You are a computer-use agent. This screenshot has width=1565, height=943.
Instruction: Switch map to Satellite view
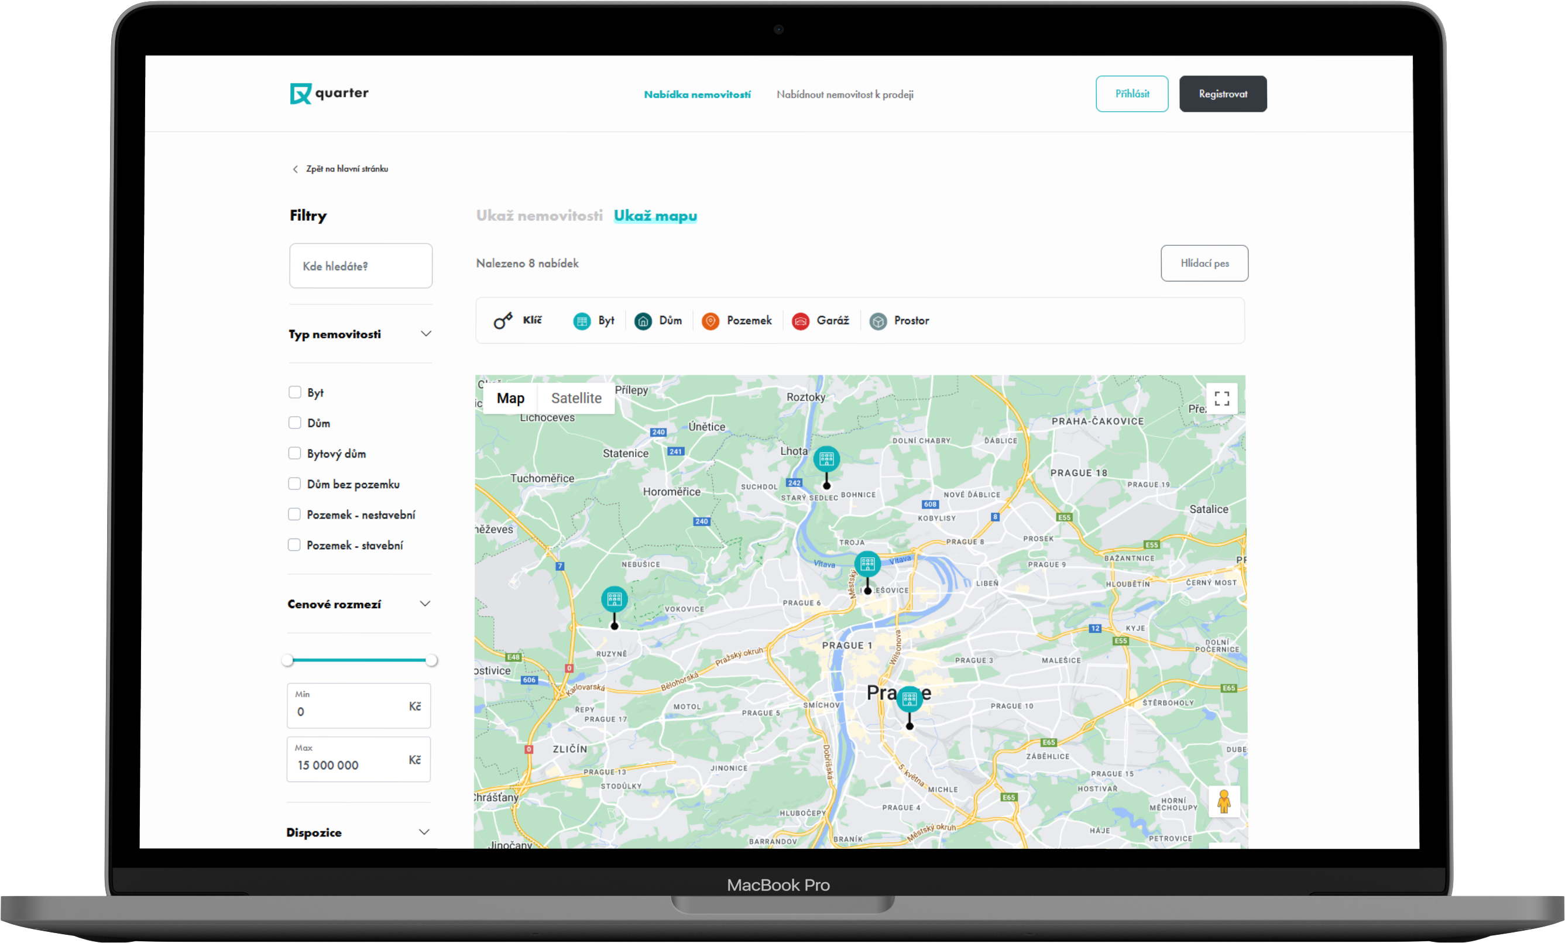[x=575, y=398]
